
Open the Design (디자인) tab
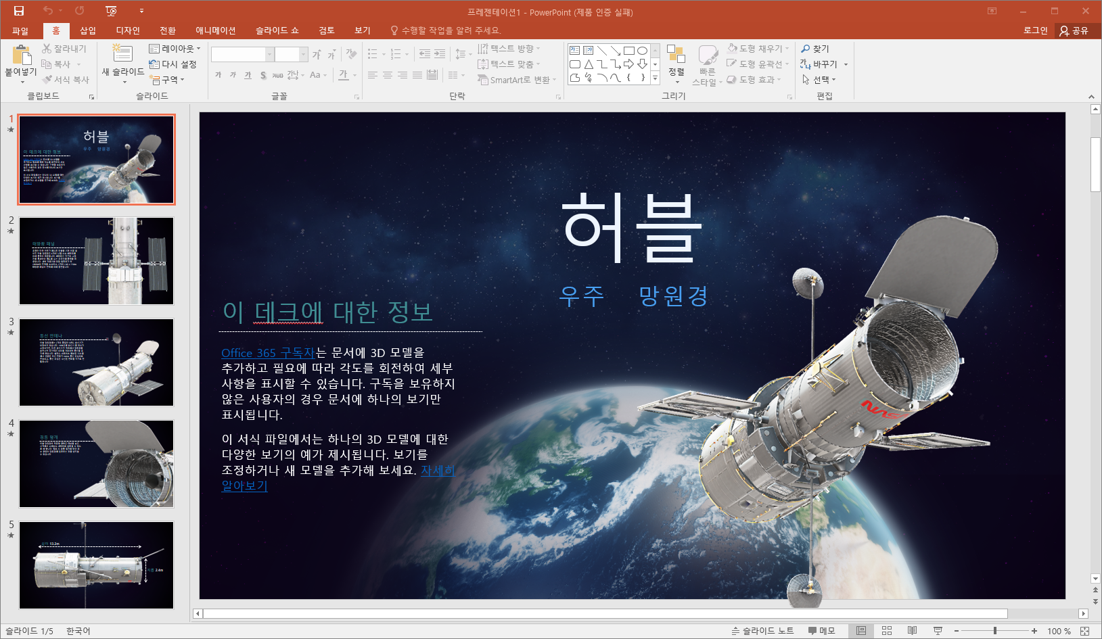point(128,30)
